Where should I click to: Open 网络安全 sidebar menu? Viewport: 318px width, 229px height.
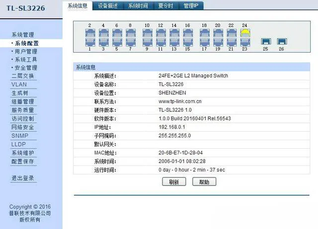pos(23,127)
